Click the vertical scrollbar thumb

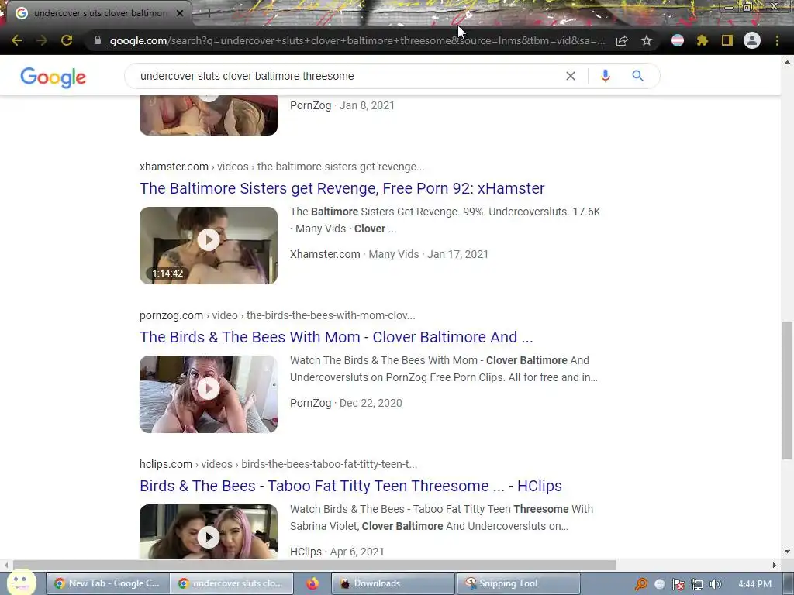[787, 390]
